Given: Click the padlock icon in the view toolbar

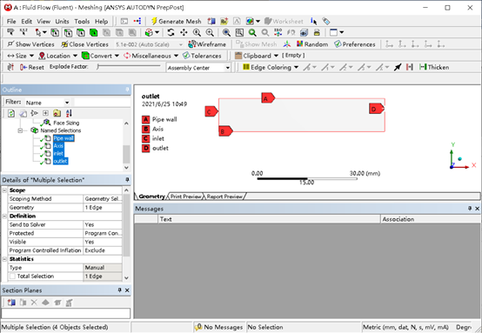Looking at the screenshot, I should (317, 32).
